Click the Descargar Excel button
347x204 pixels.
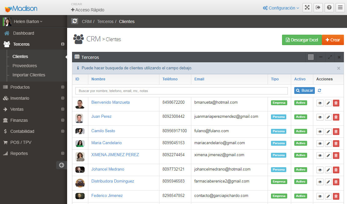302,40
